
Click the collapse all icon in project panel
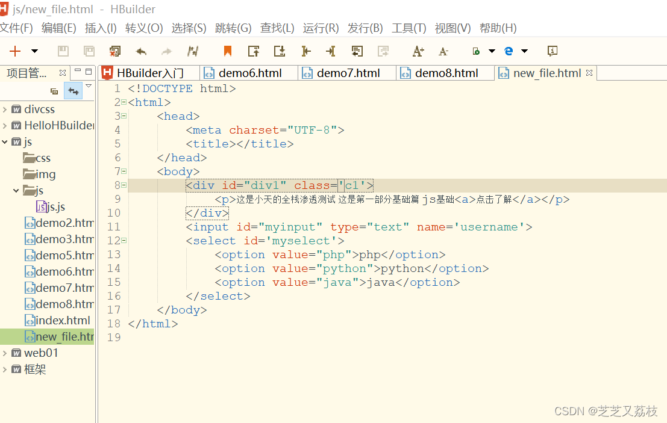coord(54,91)
